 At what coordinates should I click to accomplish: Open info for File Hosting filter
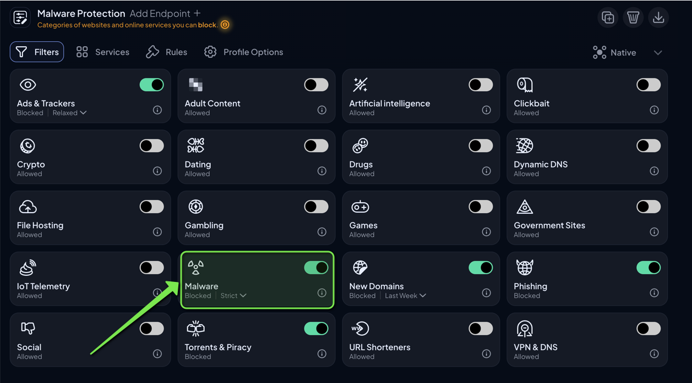click(x=157, y=232)
